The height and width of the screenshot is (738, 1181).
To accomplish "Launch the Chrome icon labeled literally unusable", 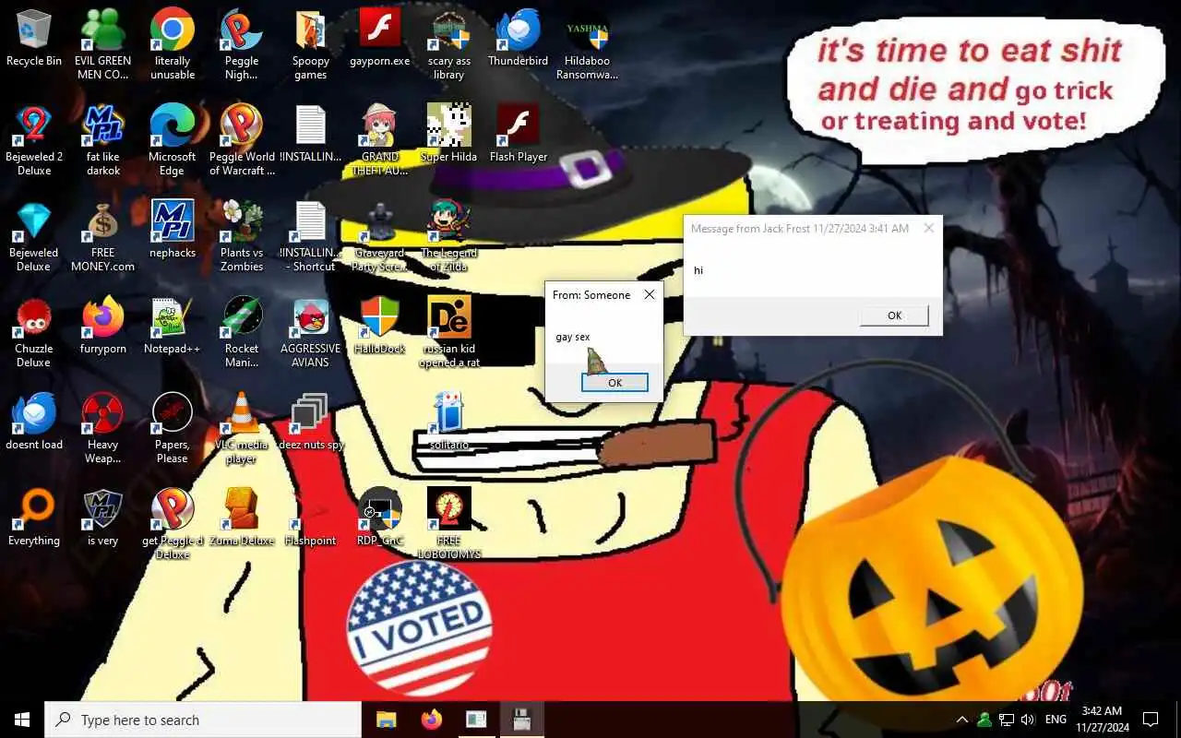I will tap(173, 44).
